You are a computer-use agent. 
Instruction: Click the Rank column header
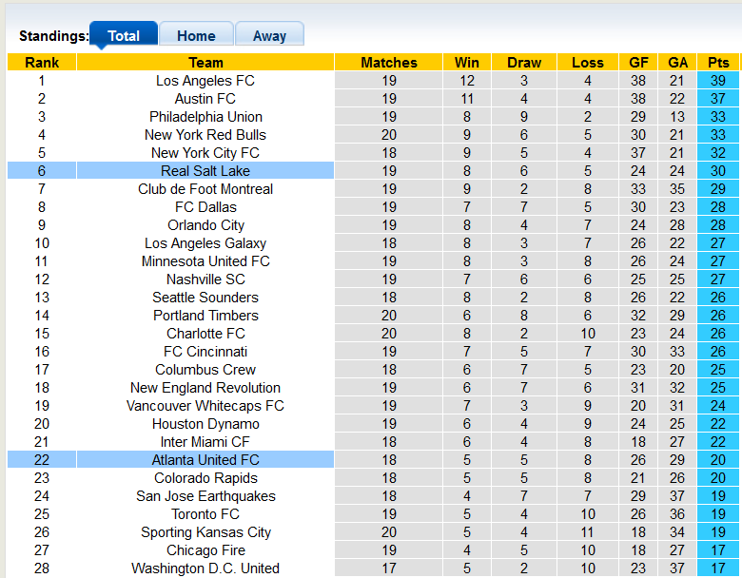42,63
